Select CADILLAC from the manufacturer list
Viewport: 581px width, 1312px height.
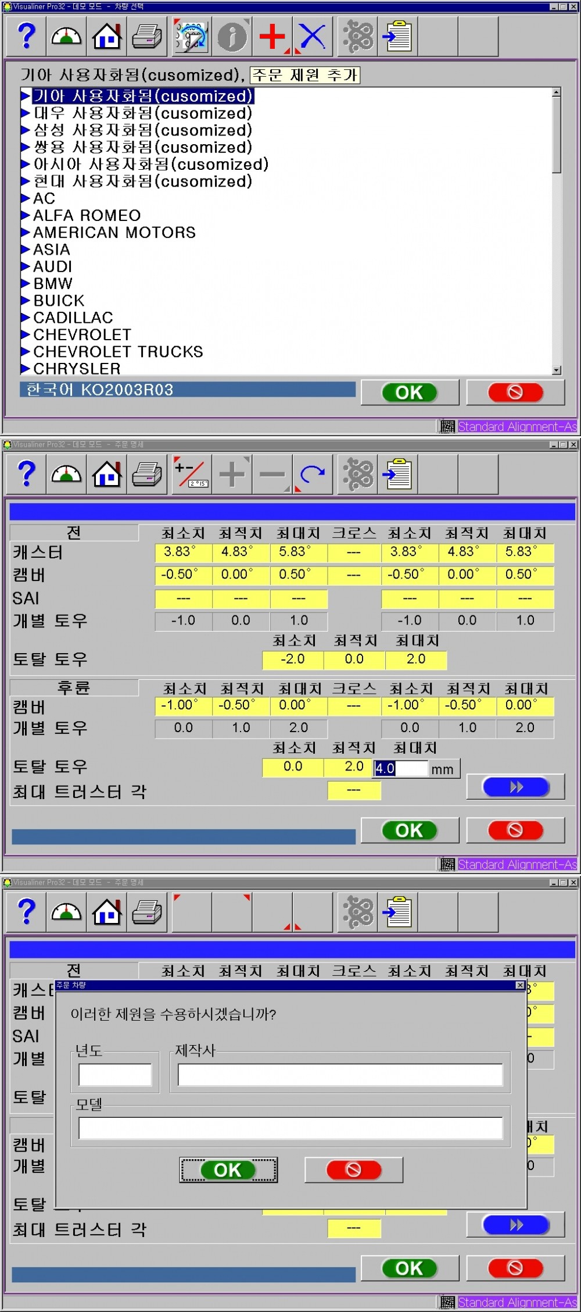pyautogui.click(x=73, y=318)
